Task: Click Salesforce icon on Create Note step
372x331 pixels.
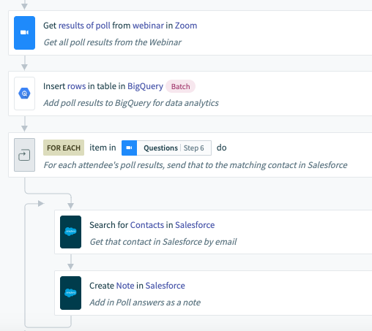Action: (70, 293)
